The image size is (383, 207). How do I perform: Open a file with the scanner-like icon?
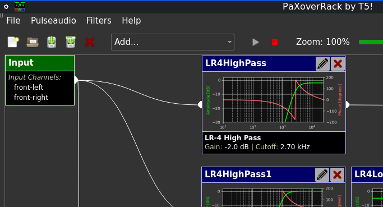pos(33,42)
